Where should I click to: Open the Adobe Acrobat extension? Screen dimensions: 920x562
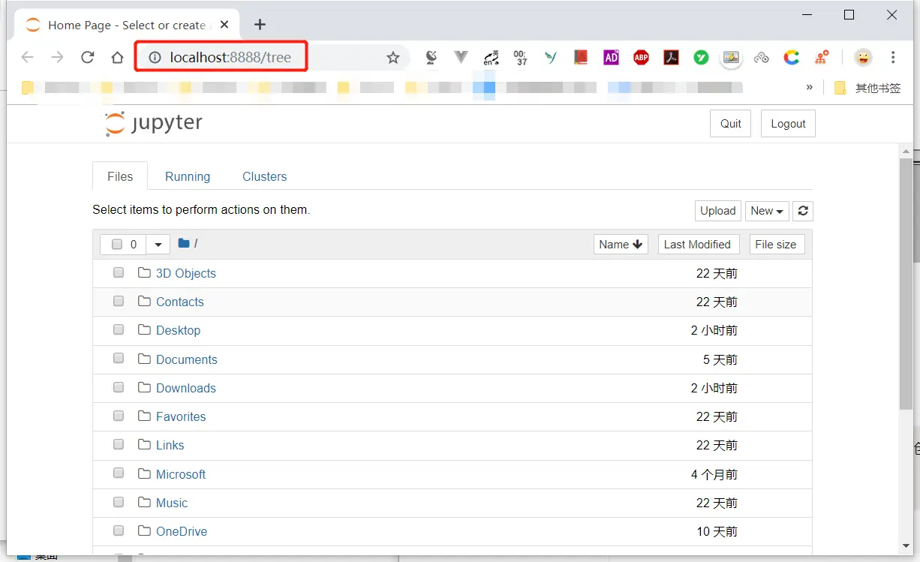click(x=671, y=57)
